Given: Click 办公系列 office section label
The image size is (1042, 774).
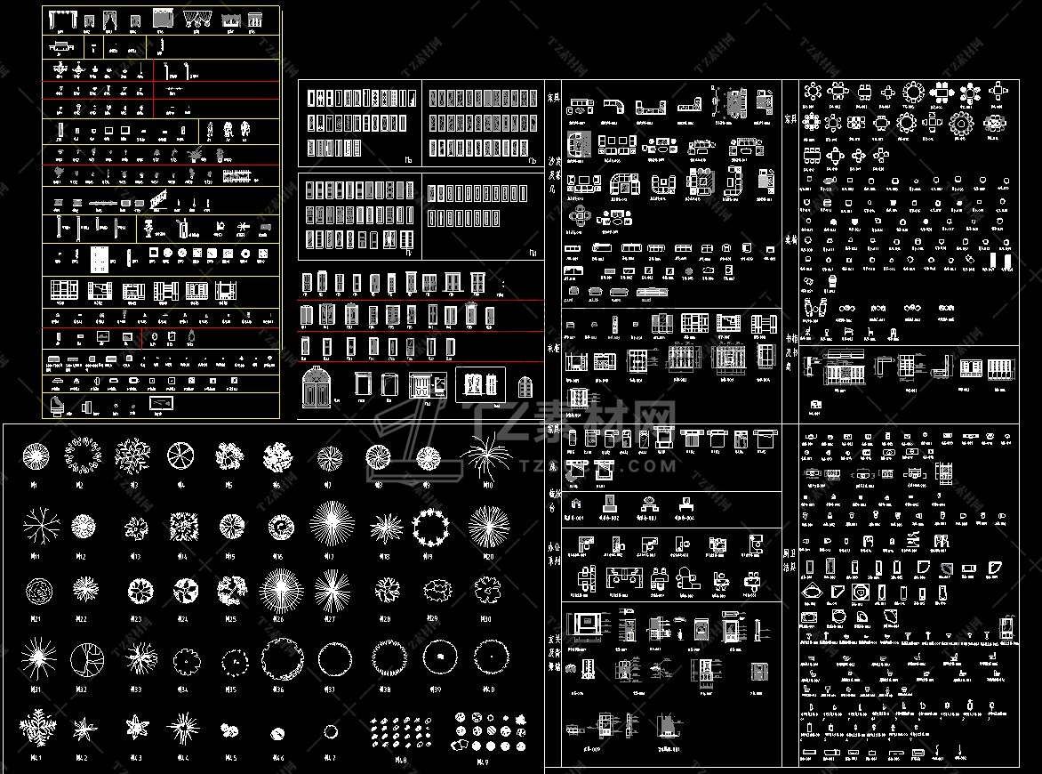Looking at the screenshot, I should (x=553, y=552).
